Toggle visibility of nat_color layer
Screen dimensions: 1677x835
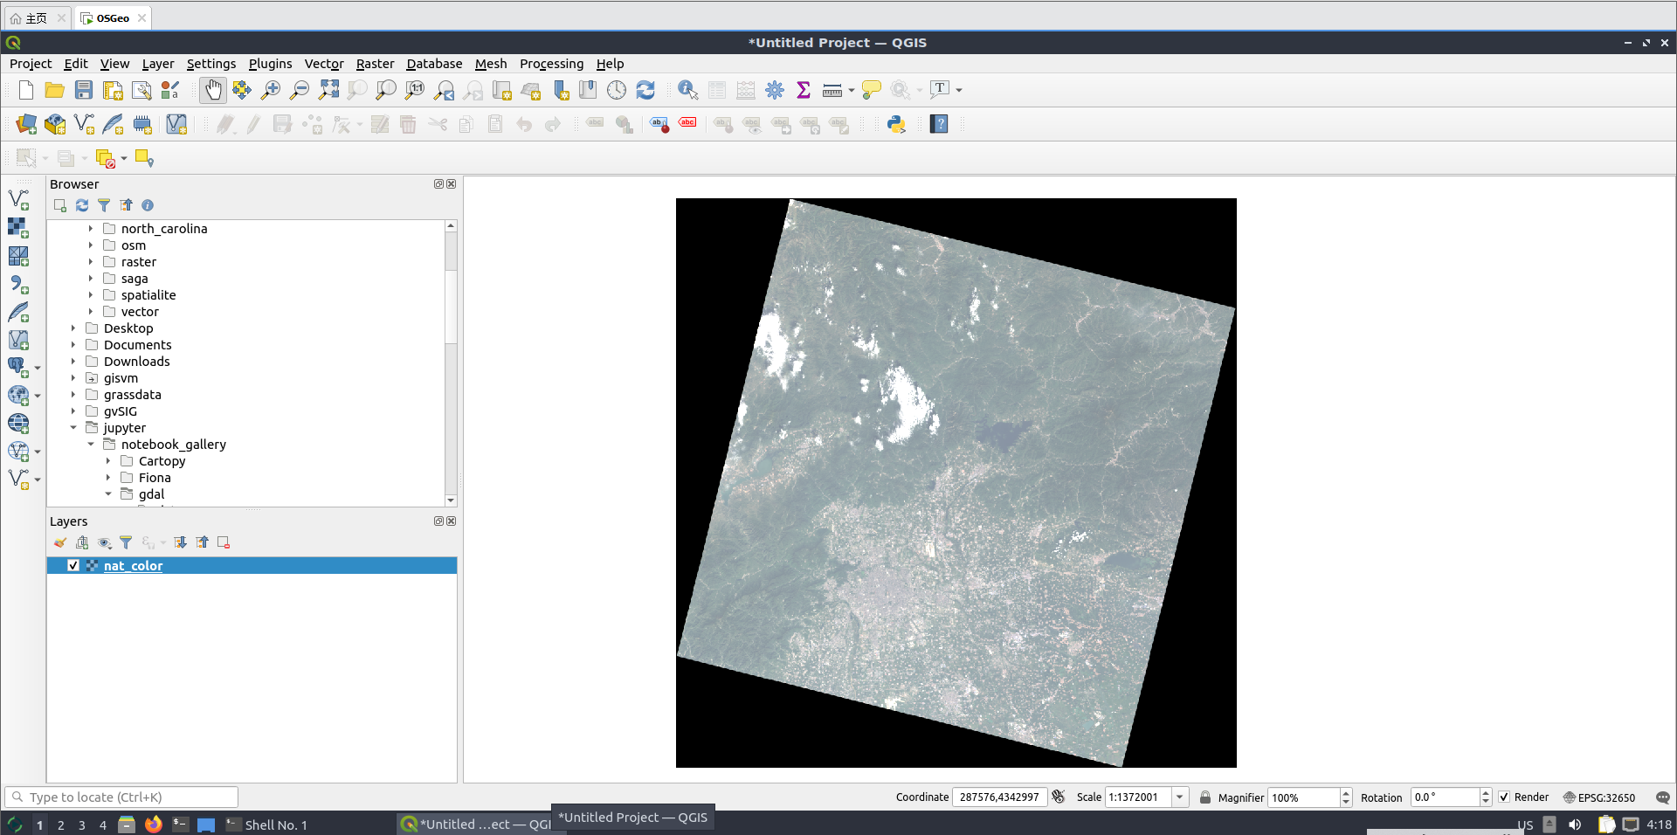coord(73,566)
